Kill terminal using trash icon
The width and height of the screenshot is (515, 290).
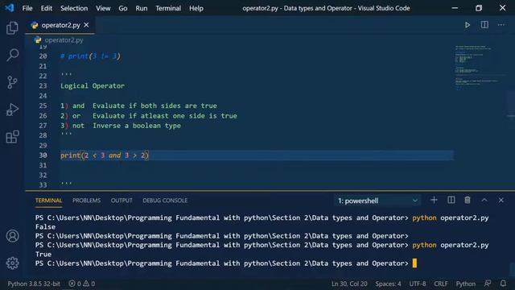[468, 201]
